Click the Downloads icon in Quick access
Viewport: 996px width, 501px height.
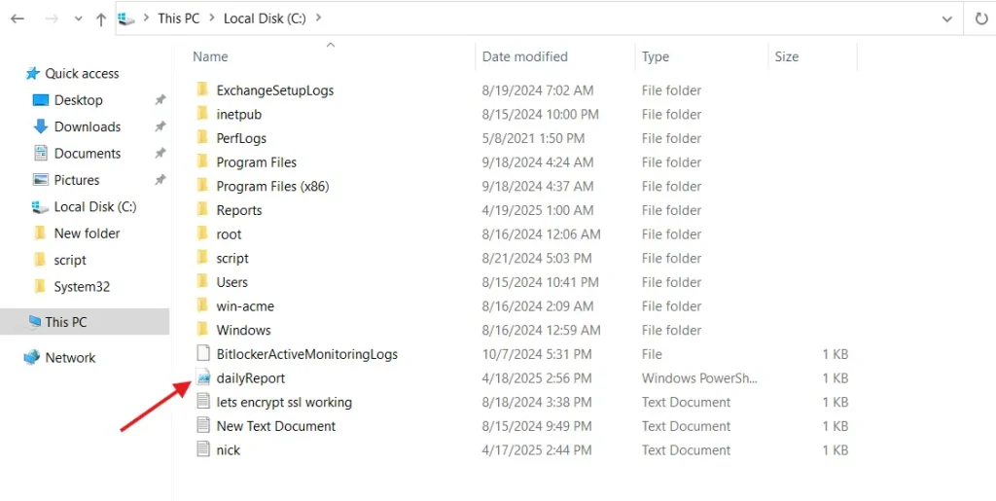click(41, 126)
